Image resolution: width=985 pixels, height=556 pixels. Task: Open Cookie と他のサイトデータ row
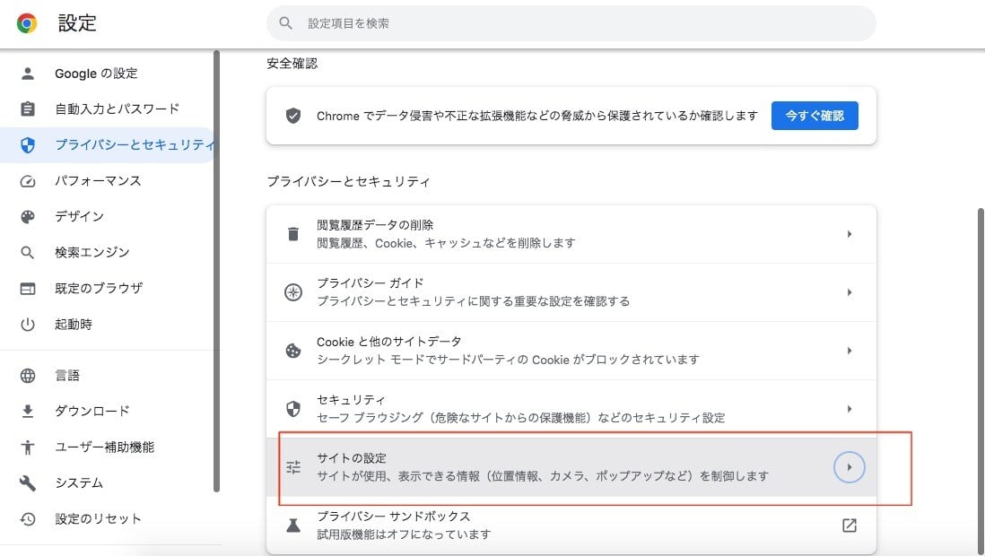[571, 352]
